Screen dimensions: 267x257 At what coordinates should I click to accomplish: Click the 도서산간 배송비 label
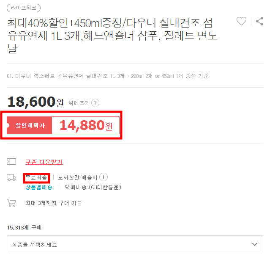(78, 178)
